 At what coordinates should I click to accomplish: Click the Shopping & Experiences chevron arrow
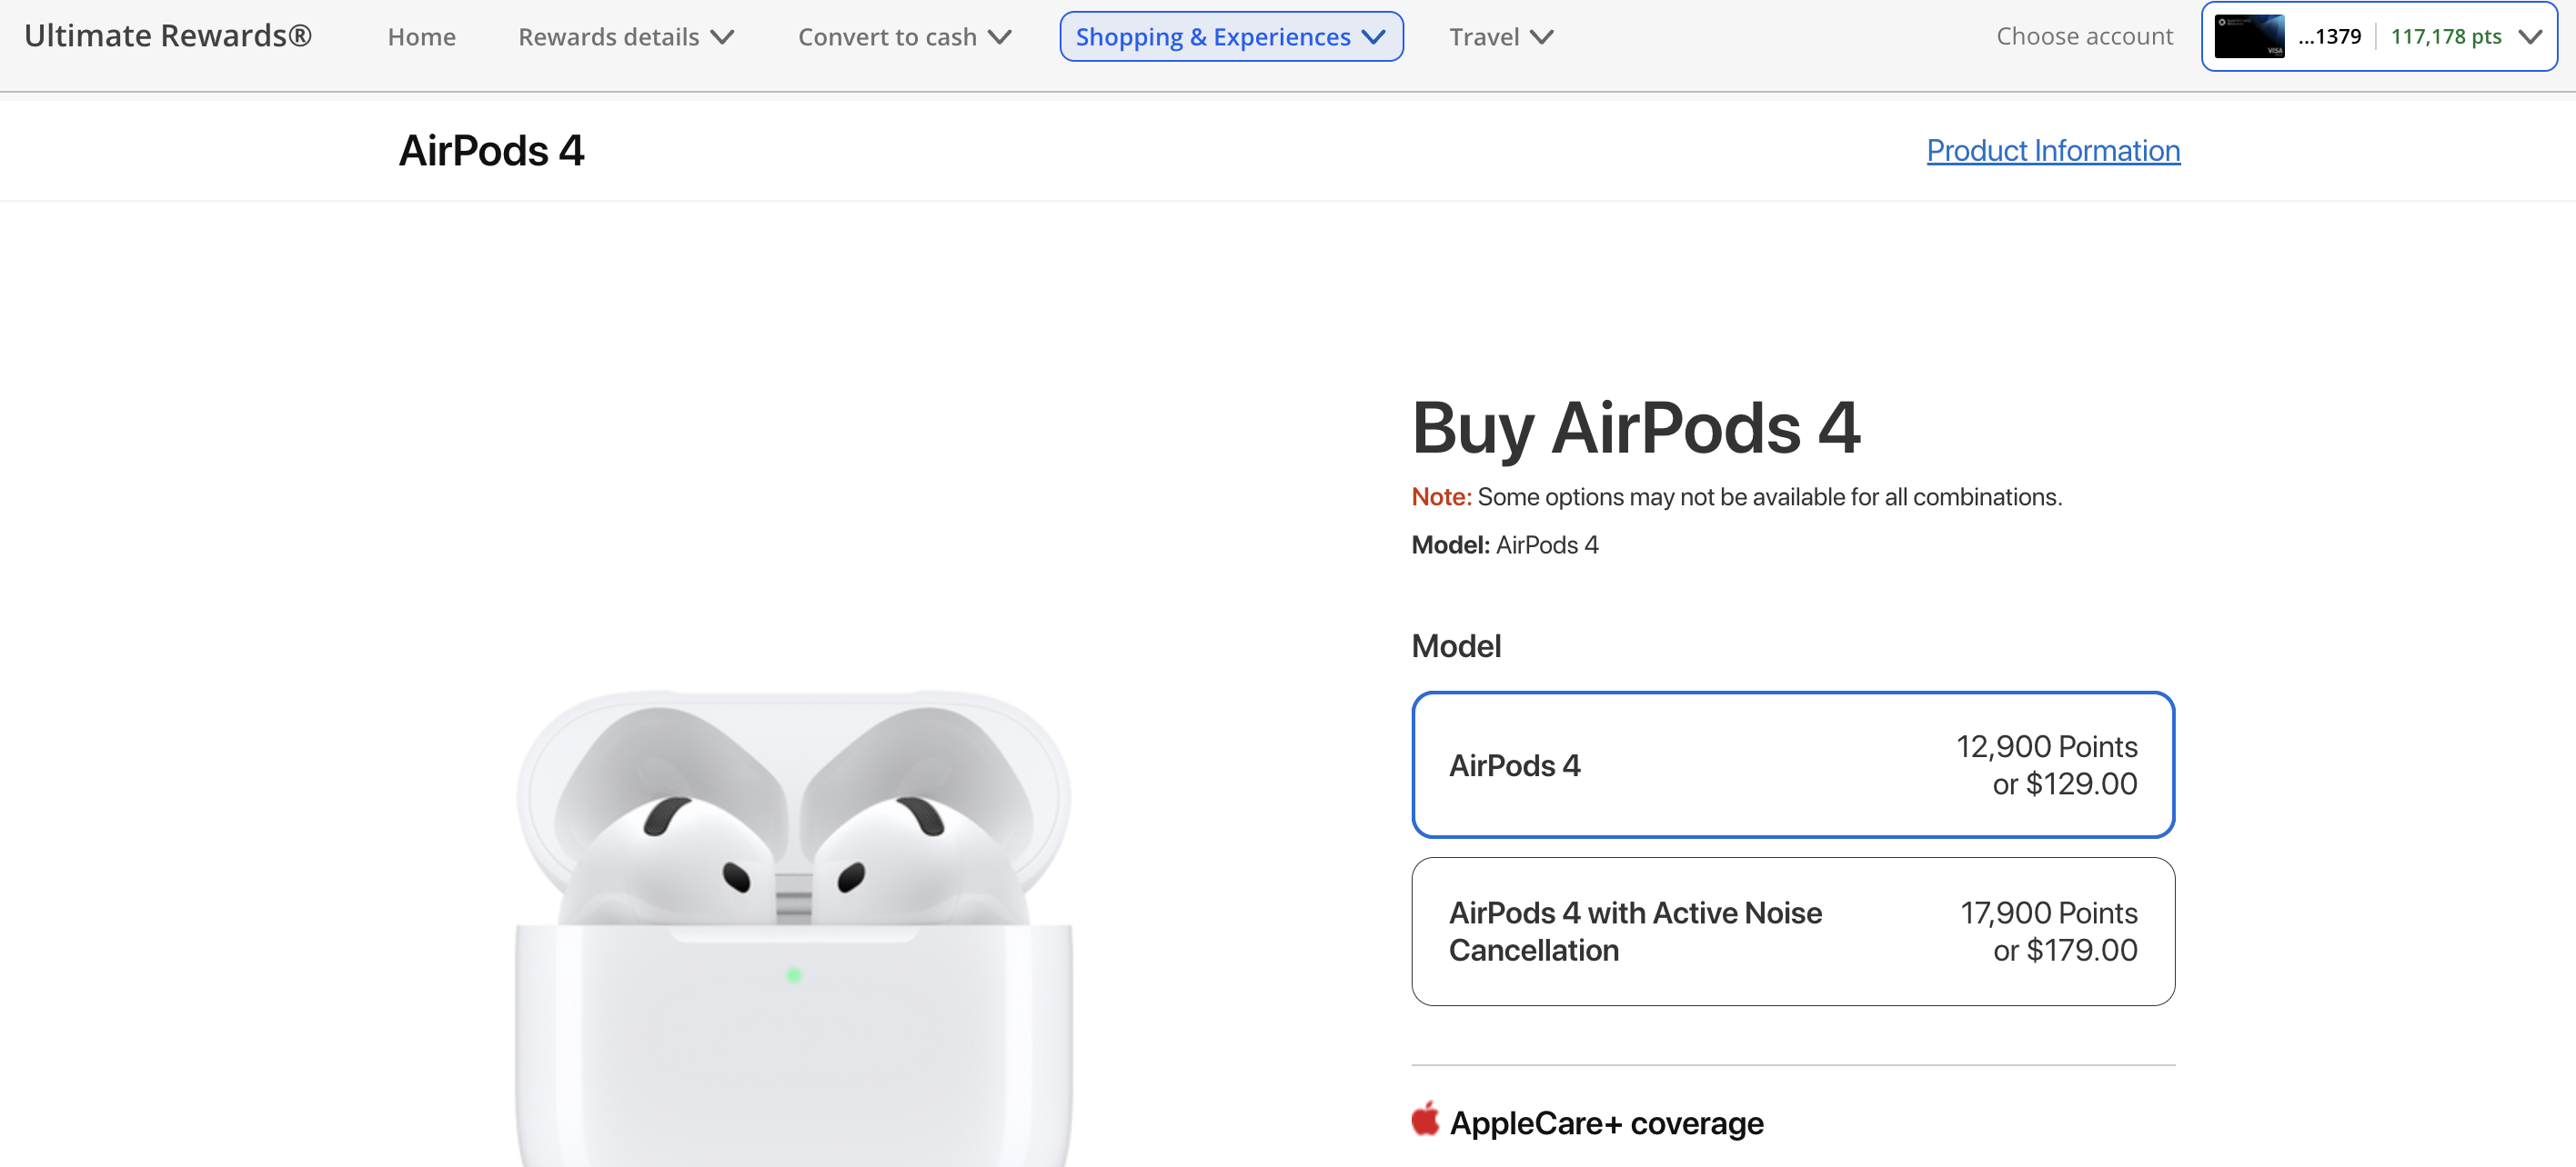pos(1374,37)
